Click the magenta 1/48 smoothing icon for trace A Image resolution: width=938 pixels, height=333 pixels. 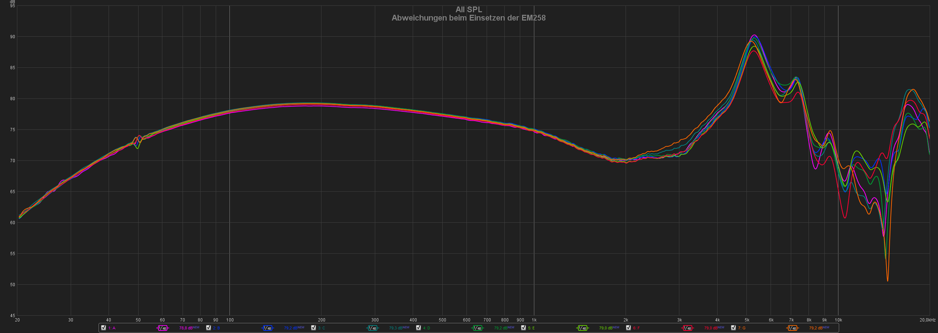[x=163, y=328]
